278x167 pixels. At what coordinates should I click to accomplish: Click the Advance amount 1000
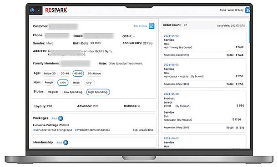click(x=96, y=106)
